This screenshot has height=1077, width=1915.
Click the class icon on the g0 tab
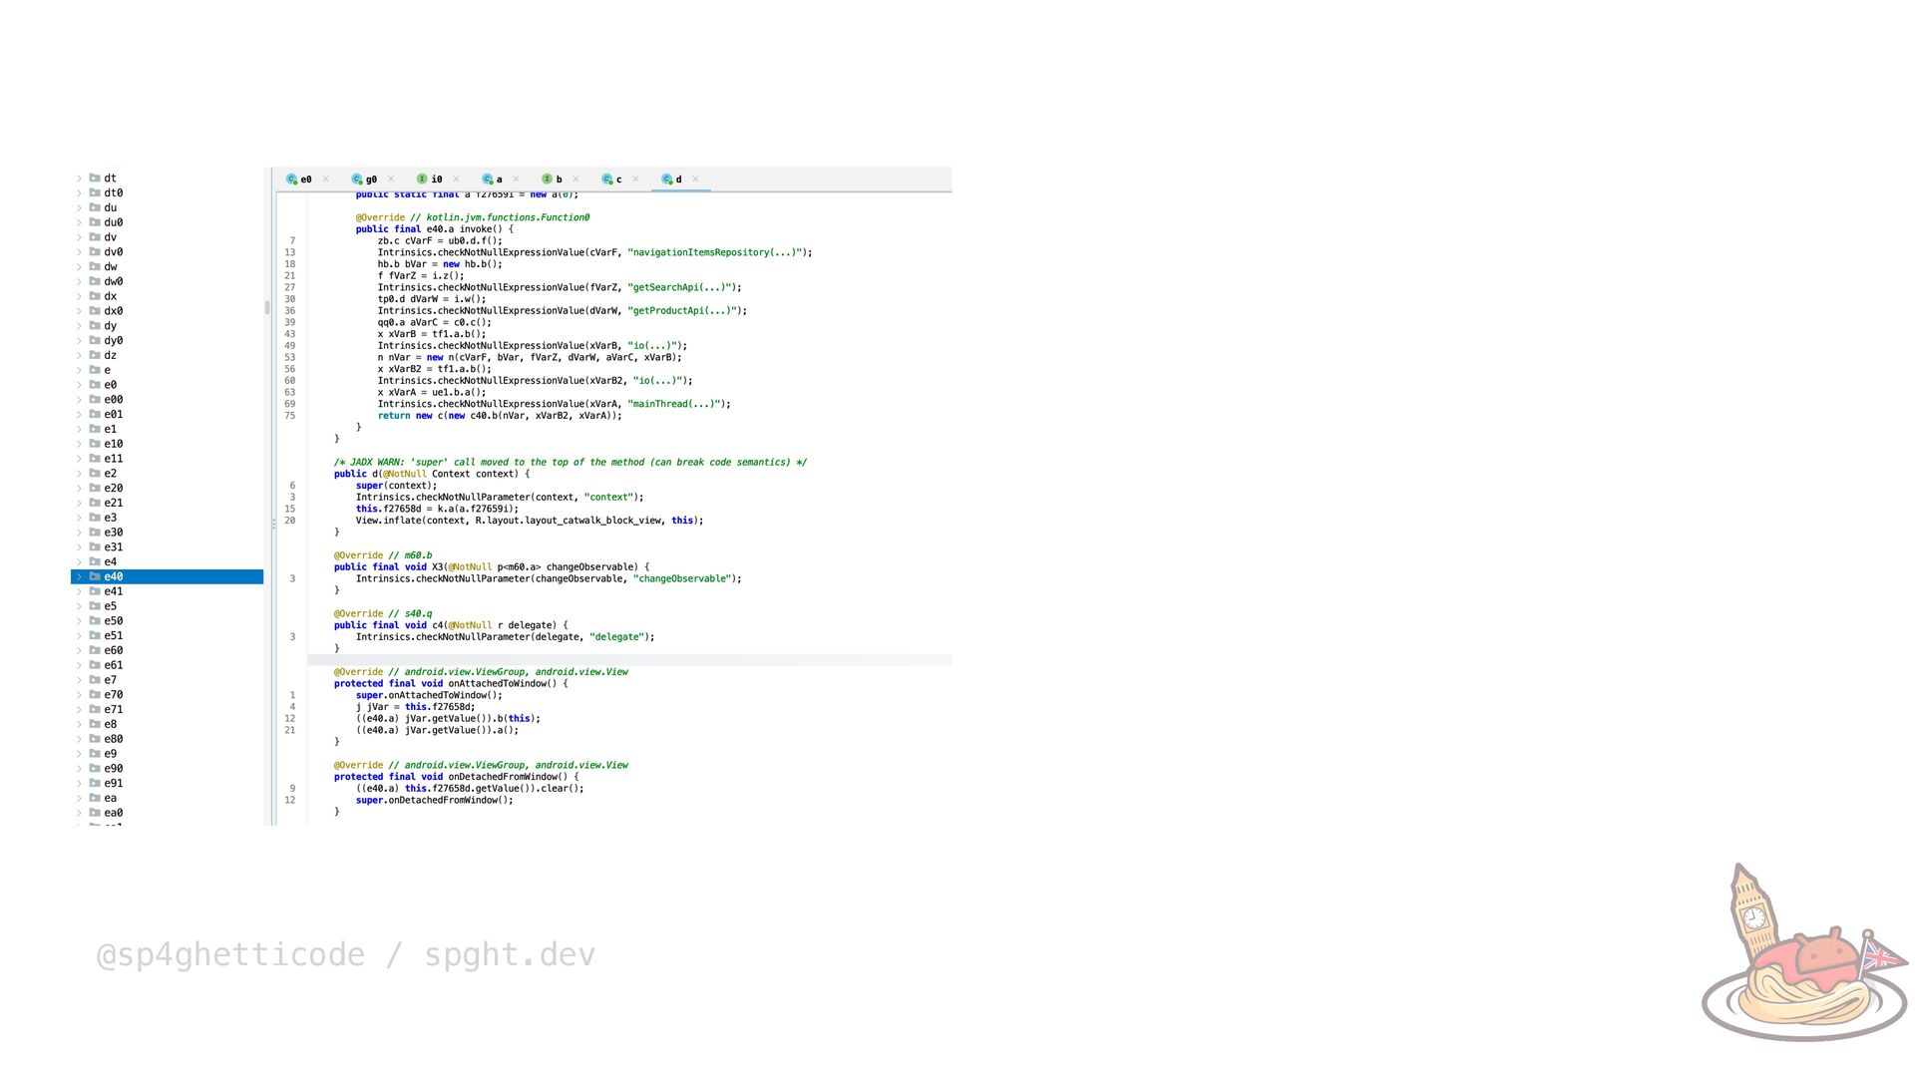[x=357, y=179]
